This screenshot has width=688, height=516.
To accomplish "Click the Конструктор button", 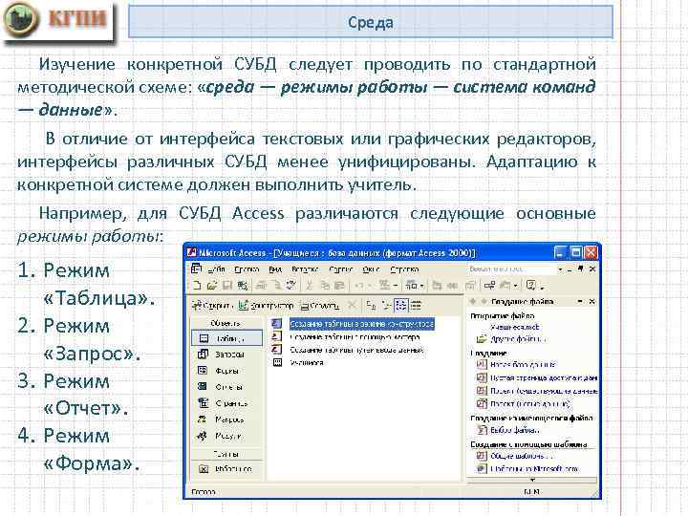I will (x=266, y=305).
